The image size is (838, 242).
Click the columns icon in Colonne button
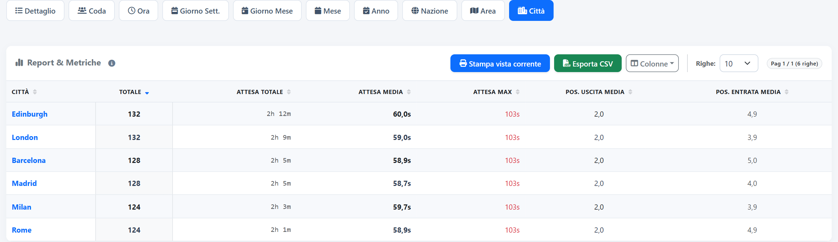(634, 63)
